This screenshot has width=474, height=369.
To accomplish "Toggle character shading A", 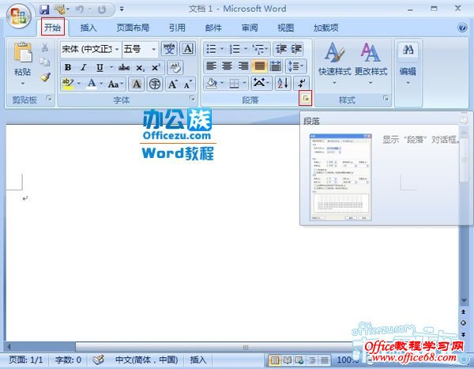I will [137, 84].
